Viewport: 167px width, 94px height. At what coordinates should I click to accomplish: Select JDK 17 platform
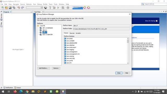point(45,32)
